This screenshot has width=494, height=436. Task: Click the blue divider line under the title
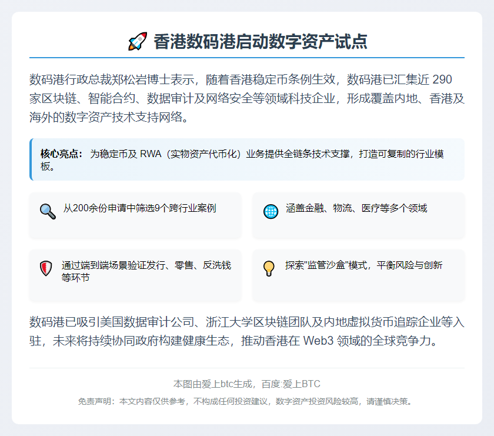247,58
